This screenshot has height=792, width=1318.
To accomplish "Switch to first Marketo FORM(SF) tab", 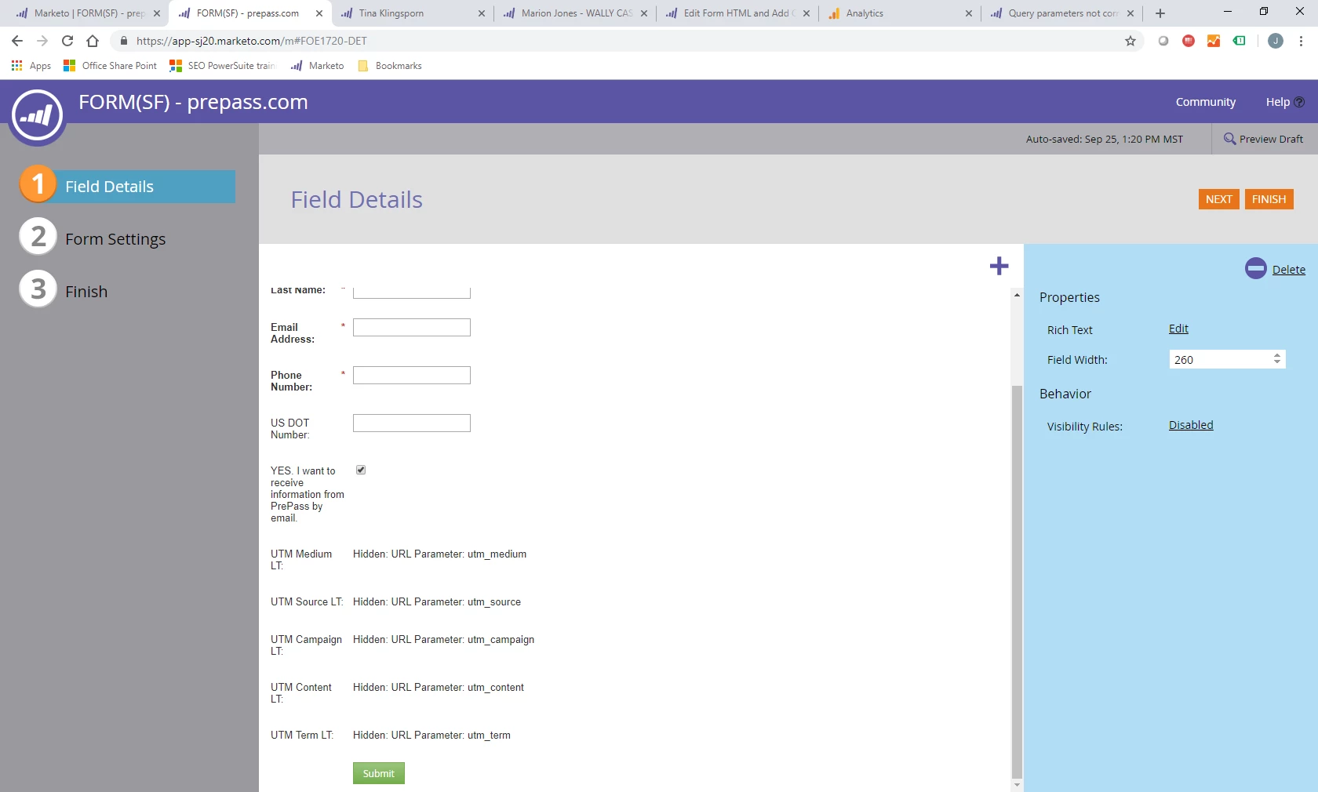I will tap(87, 13).
